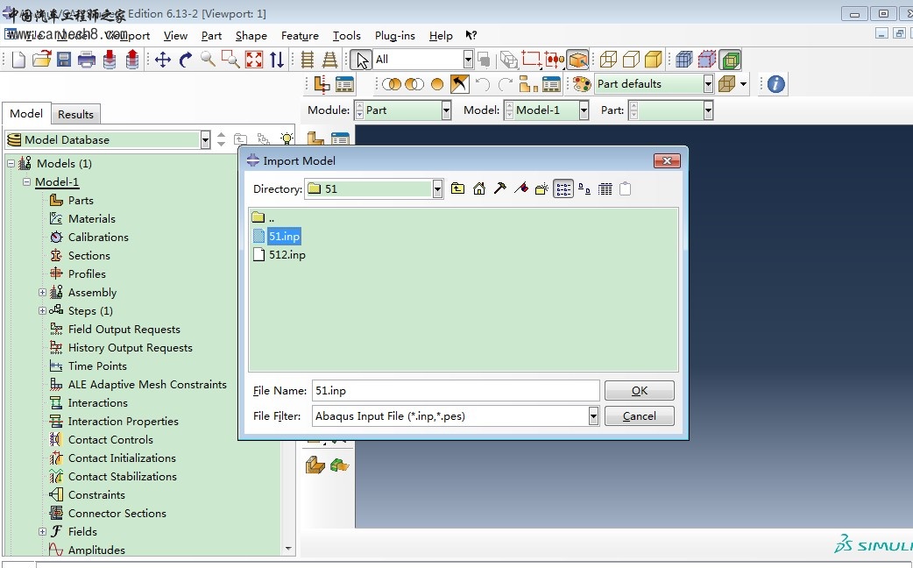913x568 pixels.
Task: Open the color code palette icon
Action: pos(582,84)
